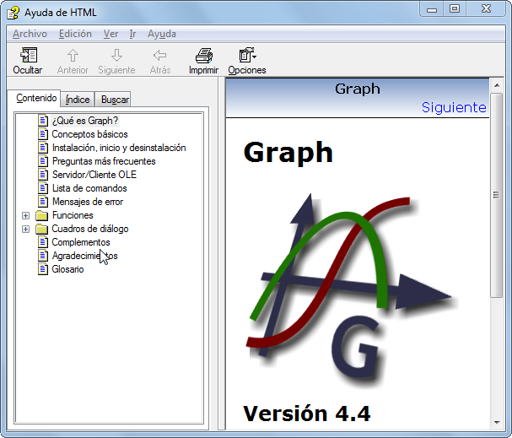Image resolution: width=512 pixels, height=438 pixels.
Task: Click the Ocultar (hide) toolbar icon
Action: pos(29,55)
